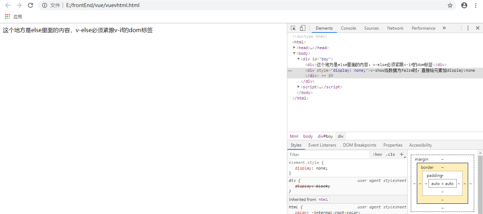Toggle the :hov element state panel

coord(377,154)
